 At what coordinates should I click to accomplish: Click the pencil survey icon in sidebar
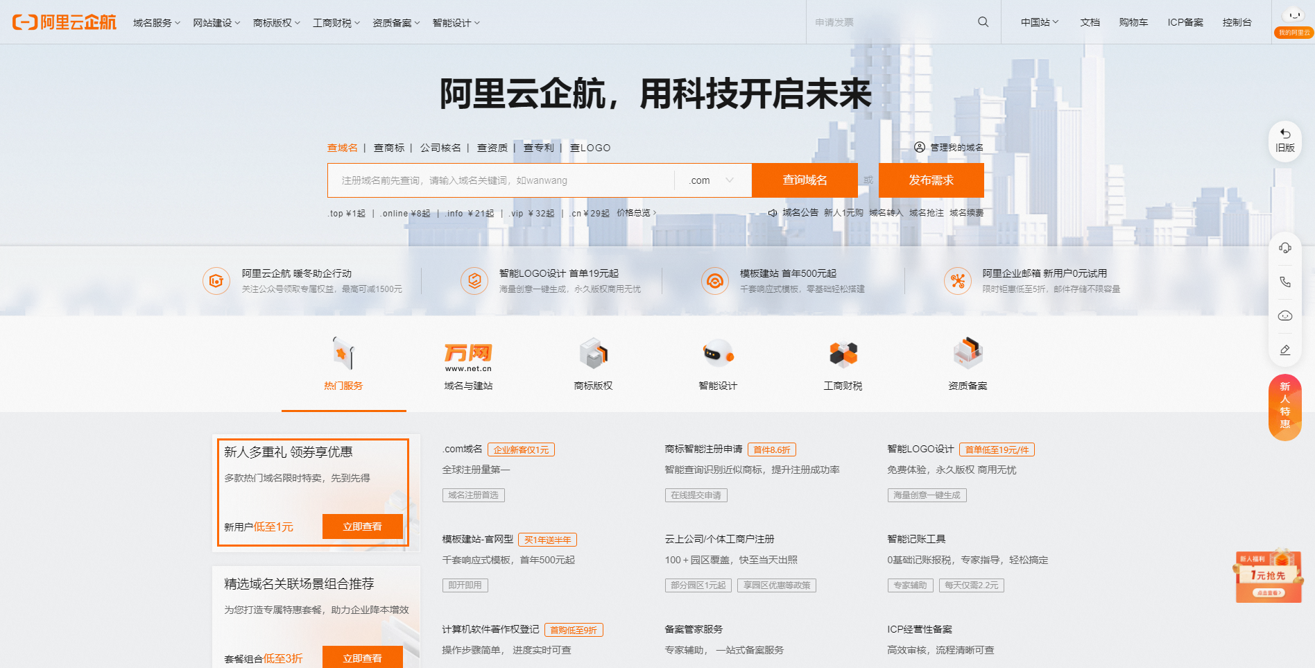(1285, 350)
